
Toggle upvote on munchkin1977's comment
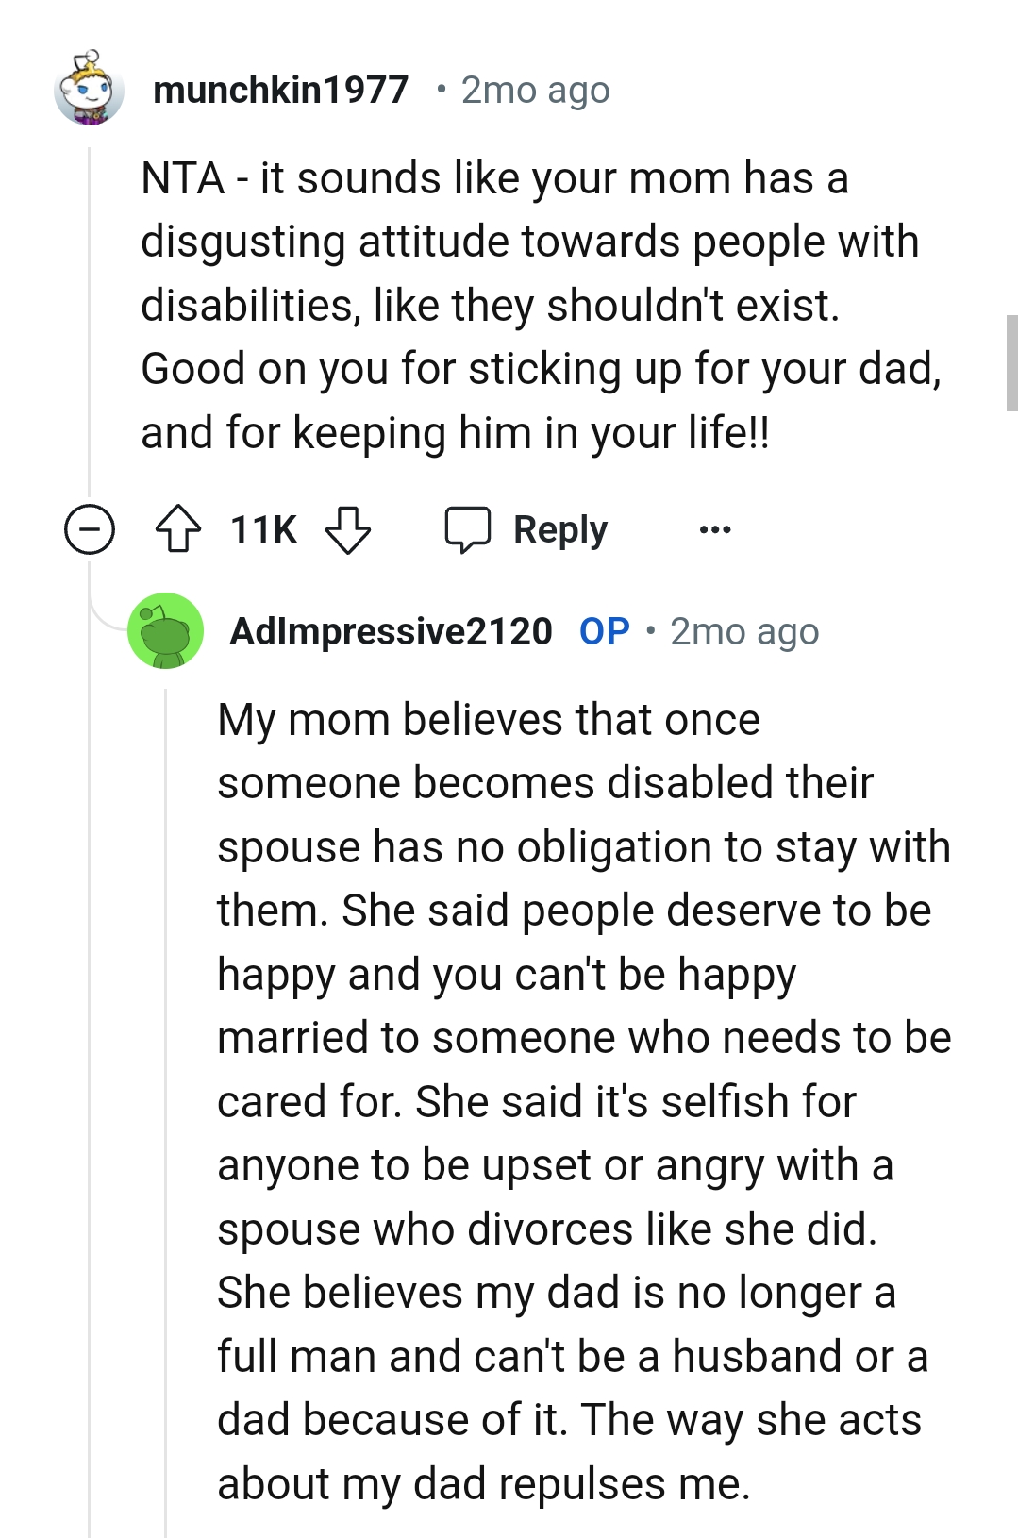click(x=179, y=528)
